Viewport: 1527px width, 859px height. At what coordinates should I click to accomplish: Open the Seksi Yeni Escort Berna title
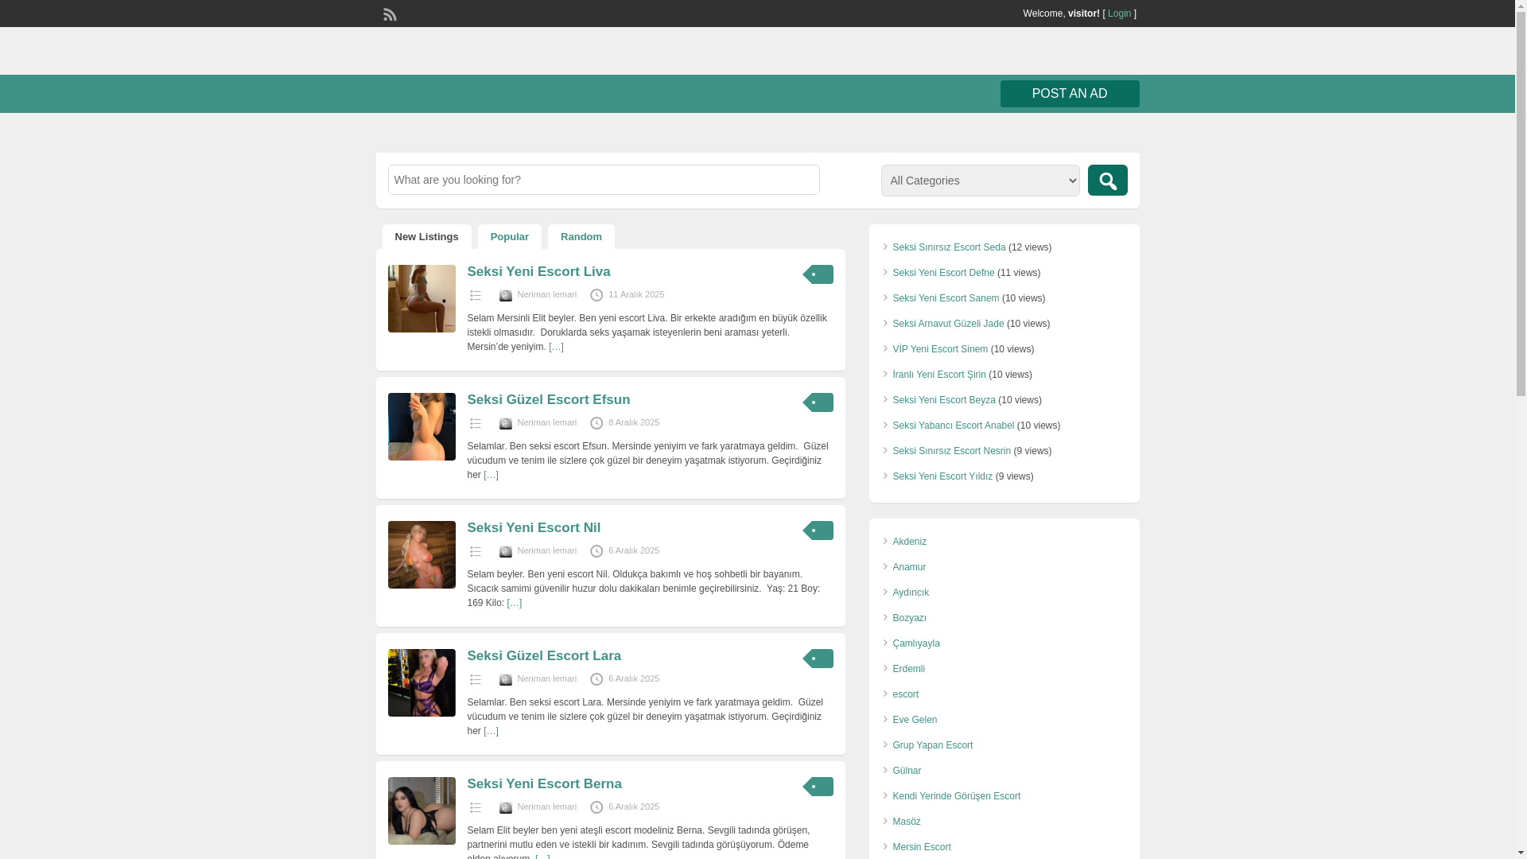coord(544,784)
